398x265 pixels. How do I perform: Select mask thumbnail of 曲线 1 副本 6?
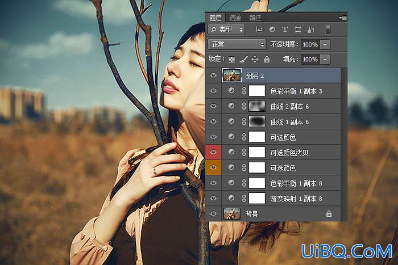pyautogui.click(x=257, y=121)
